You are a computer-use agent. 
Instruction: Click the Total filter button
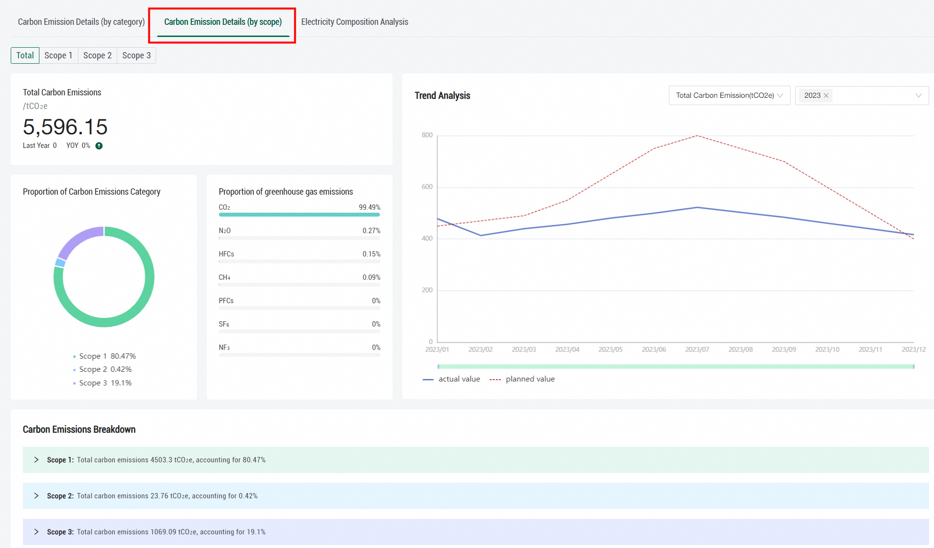coord(25,55)
